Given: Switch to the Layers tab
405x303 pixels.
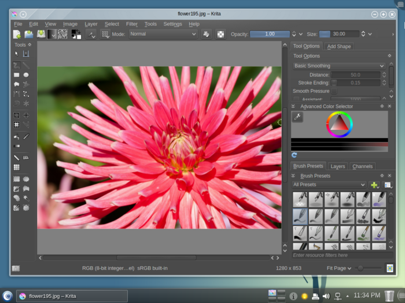Looking at the screenshot, I should click(x=338, y=166).
